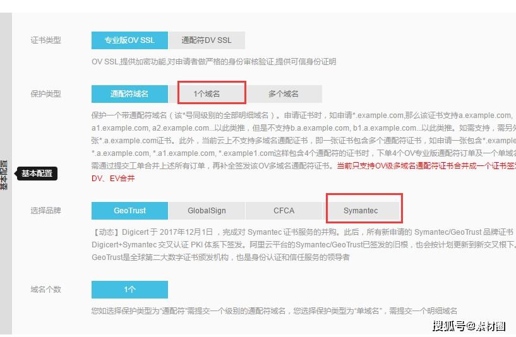Choose 多个域名 protection type
Viewport: 516px width, 337px height.
click(x=284, y=94)
